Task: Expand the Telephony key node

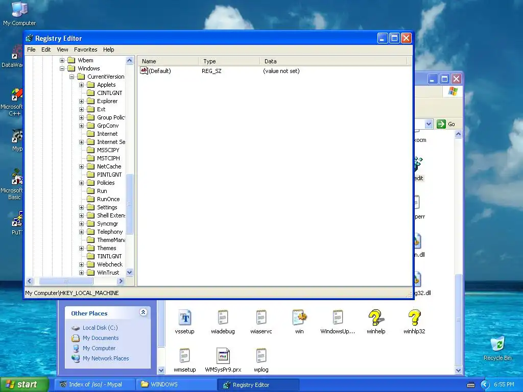Action: (81, 232)
